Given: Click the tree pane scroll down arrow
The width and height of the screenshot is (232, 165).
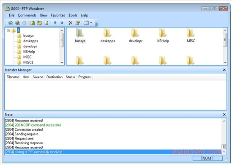Looking at the screenshot, I should 62,63.
